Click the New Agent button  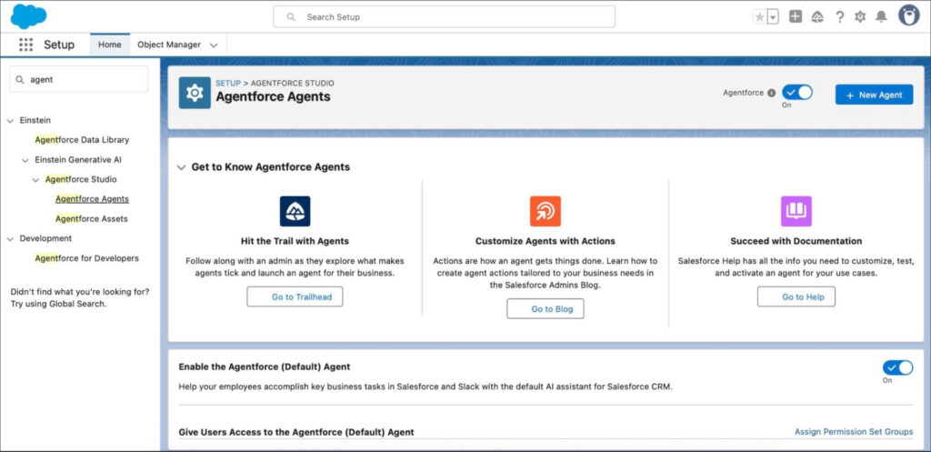pyautogui.click(x=874, y=95)
